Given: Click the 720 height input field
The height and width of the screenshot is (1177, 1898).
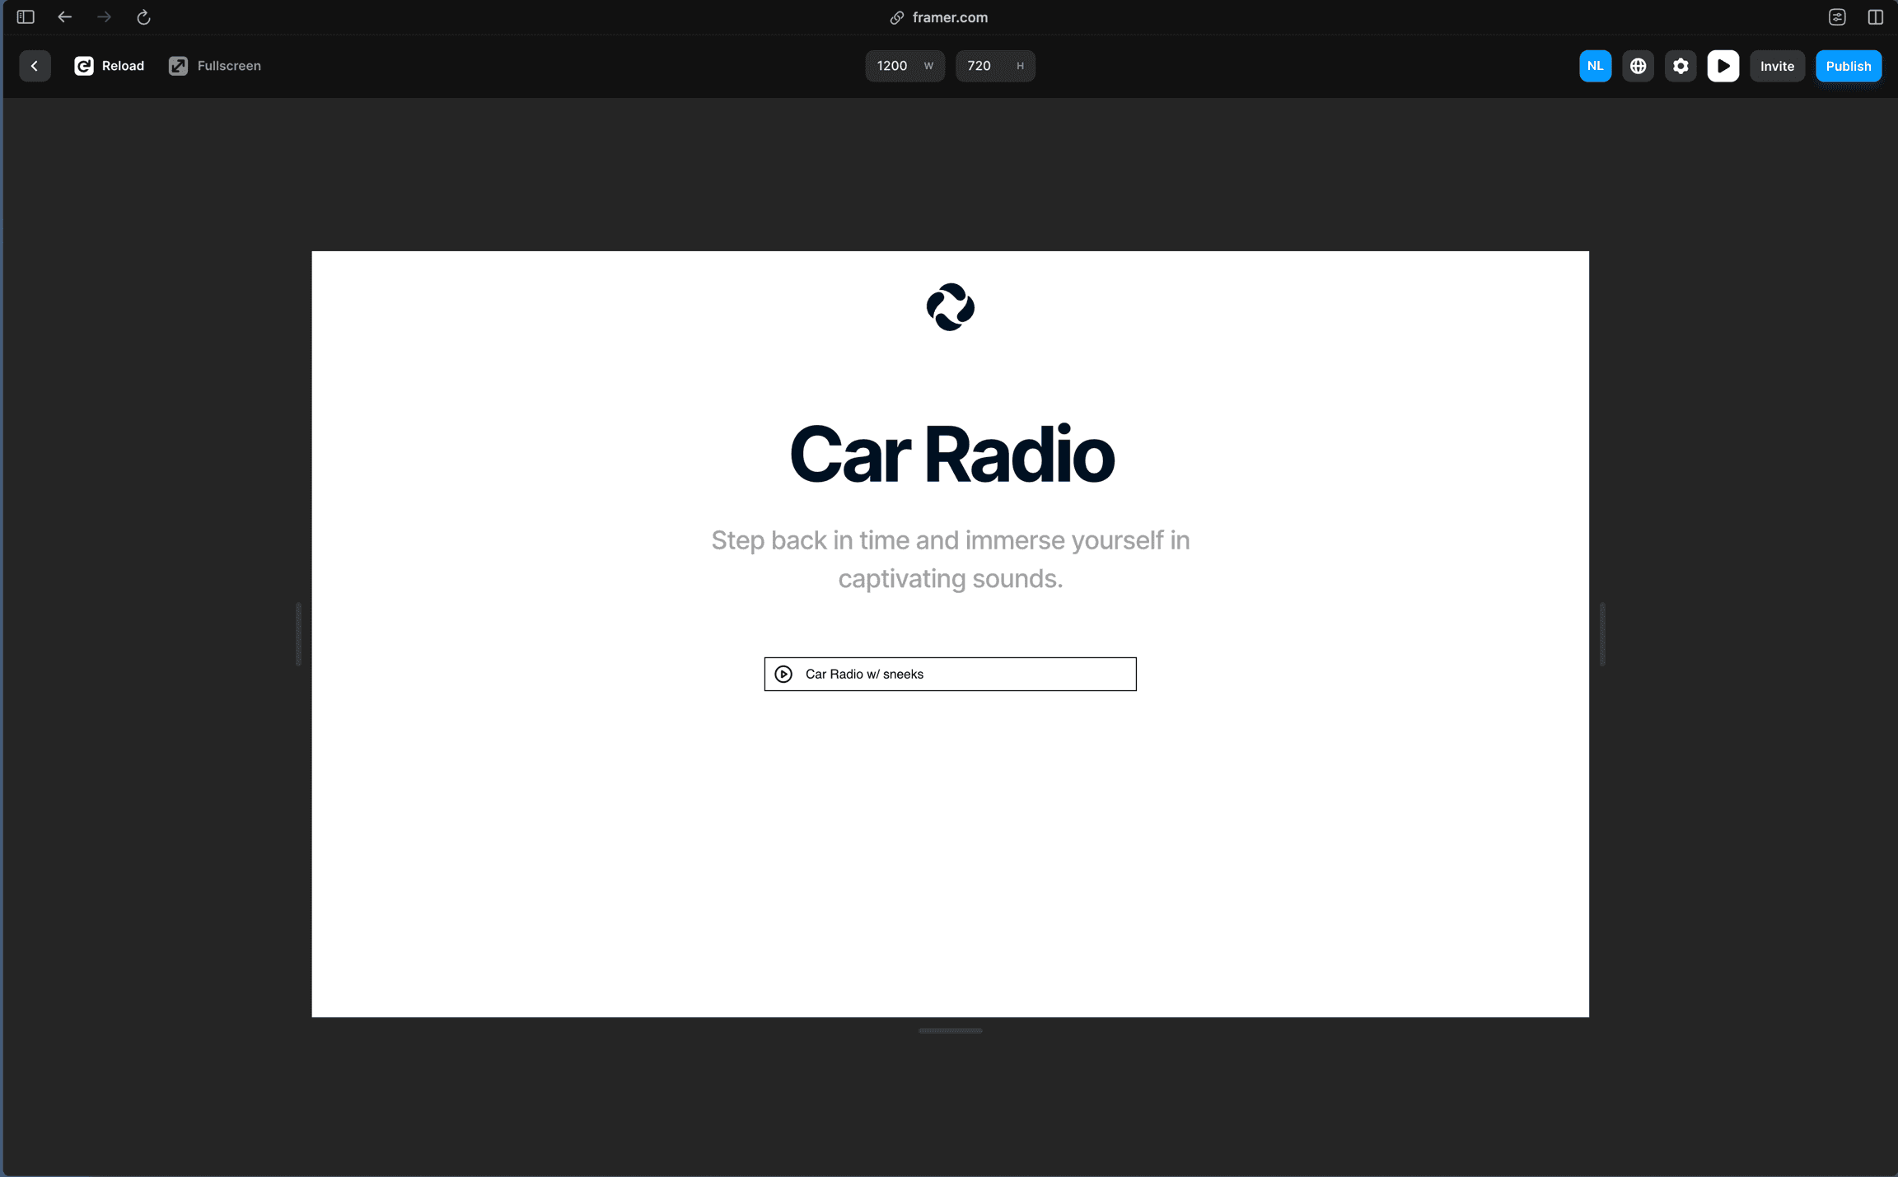Looking at the screenshot, I should [x=995, y=66].
